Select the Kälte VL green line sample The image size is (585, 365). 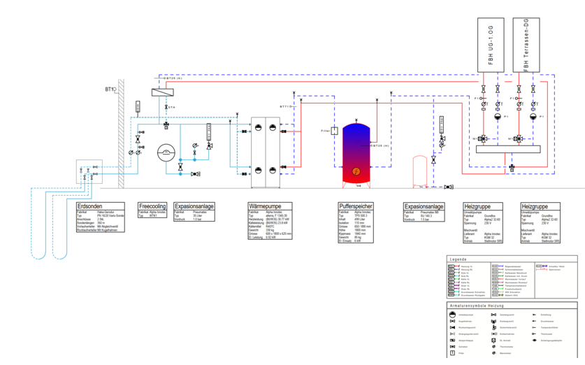pyautogui.click(x=456, y=279)
